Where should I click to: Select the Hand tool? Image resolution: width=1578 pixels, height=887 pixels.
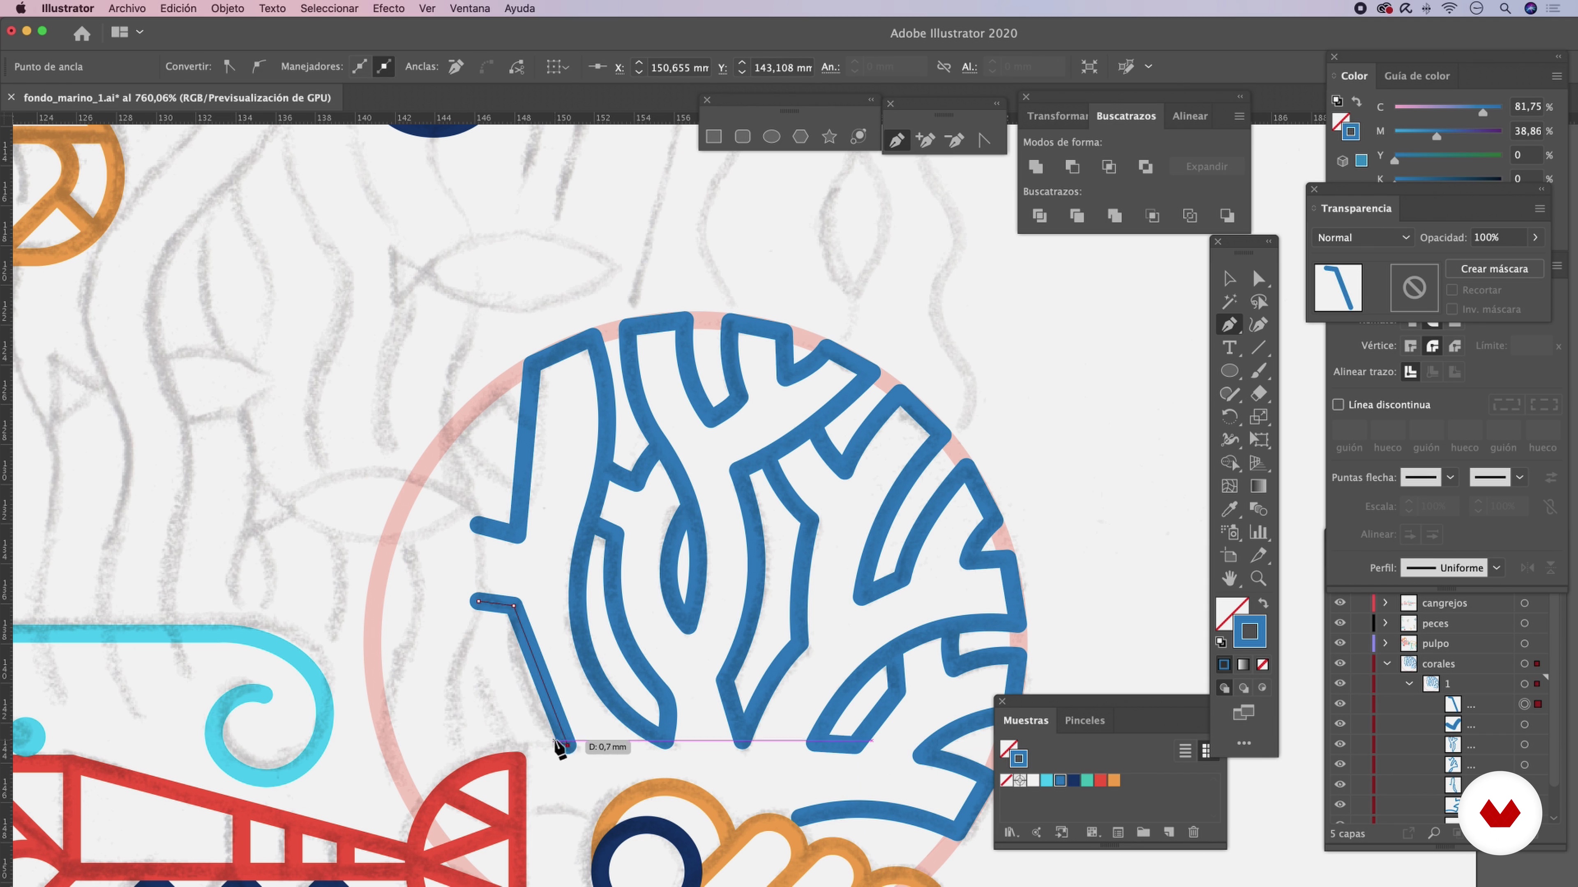tap(1229, 579)
